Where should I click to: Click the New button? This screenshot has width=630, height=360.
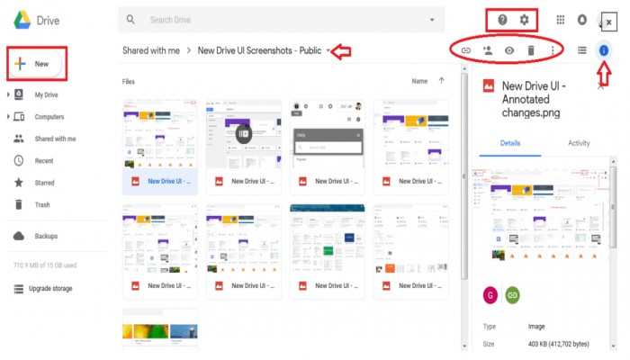pyautogui.click(x=34, y=64)
